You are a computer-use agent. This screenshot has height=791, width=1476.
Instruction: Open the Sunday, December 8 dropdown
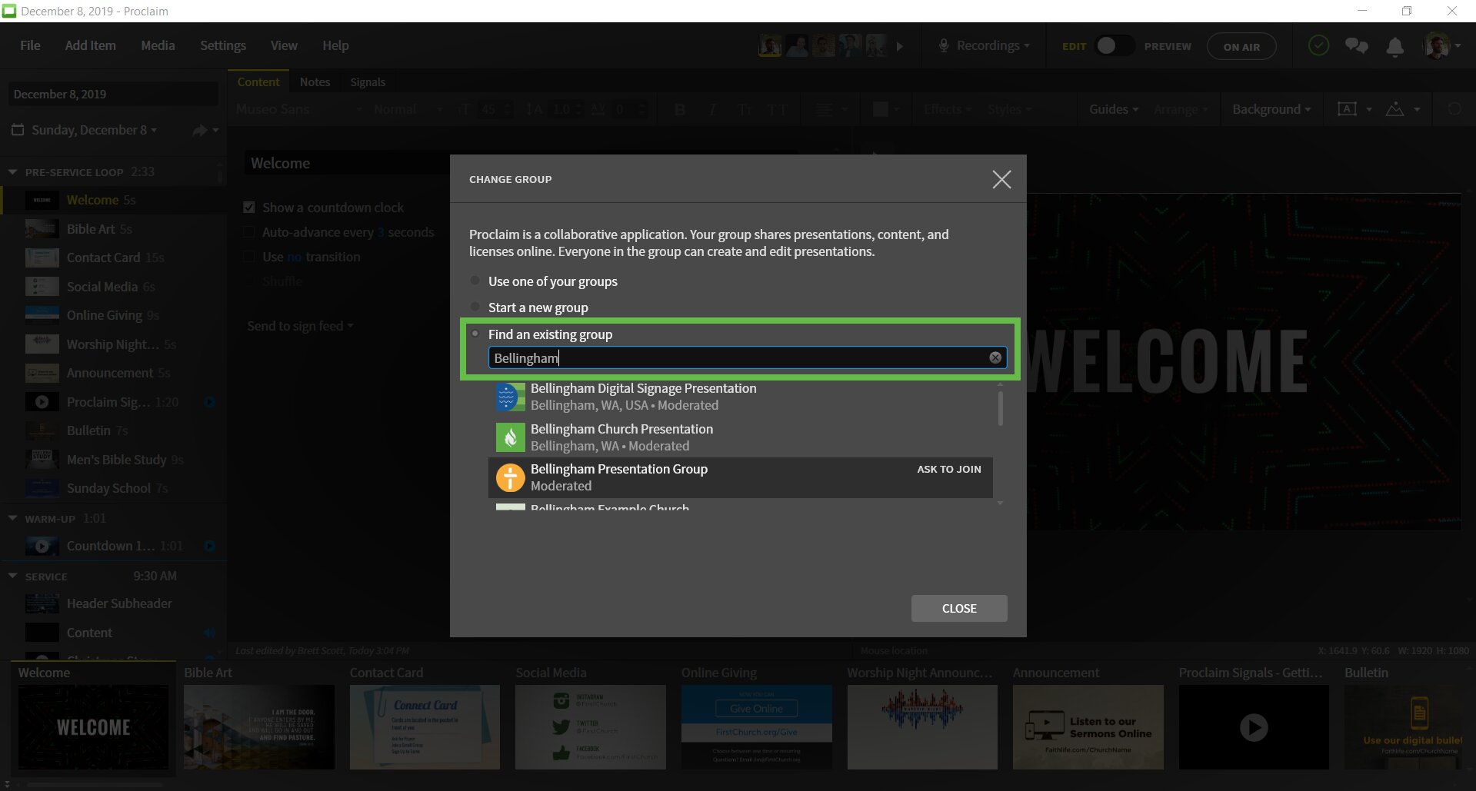[94, 130]
